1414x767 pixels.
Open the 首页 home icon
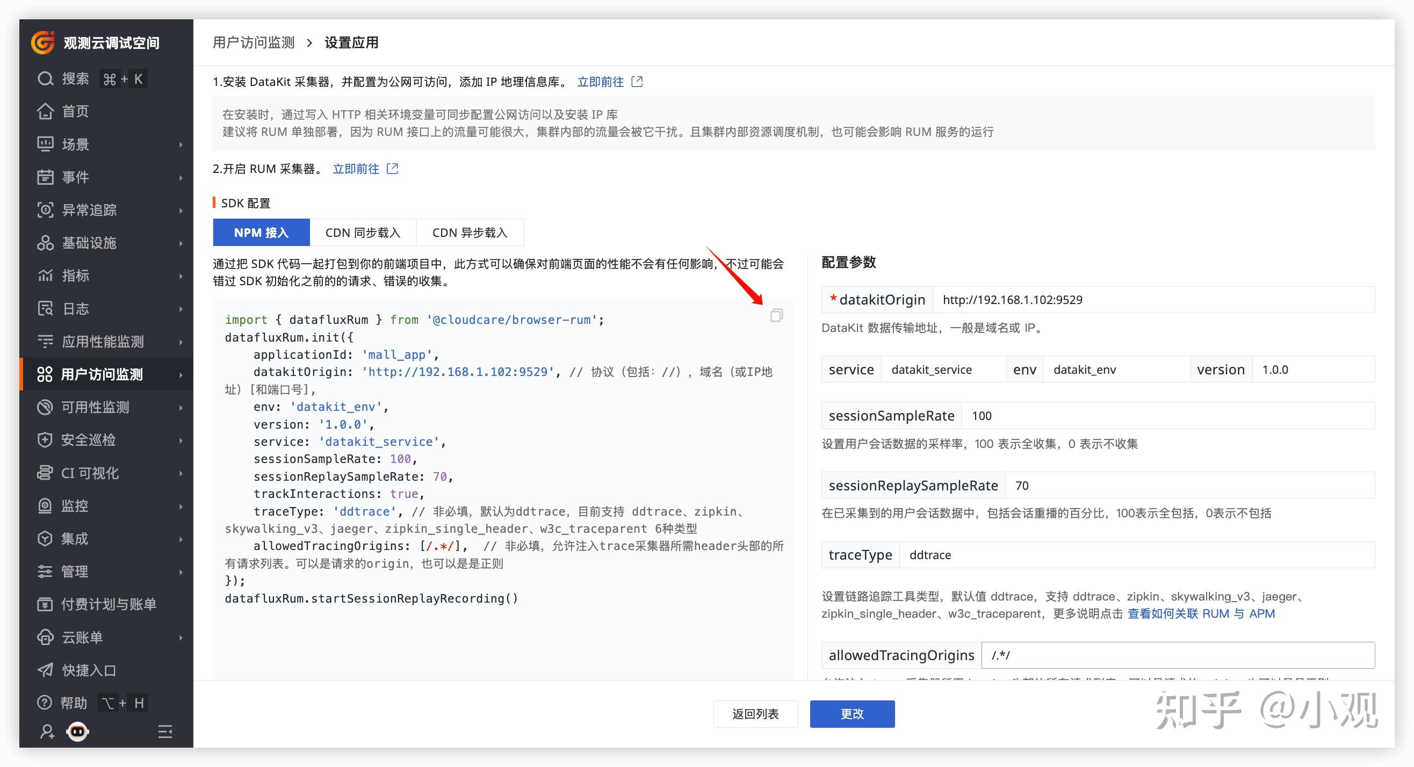45,111
